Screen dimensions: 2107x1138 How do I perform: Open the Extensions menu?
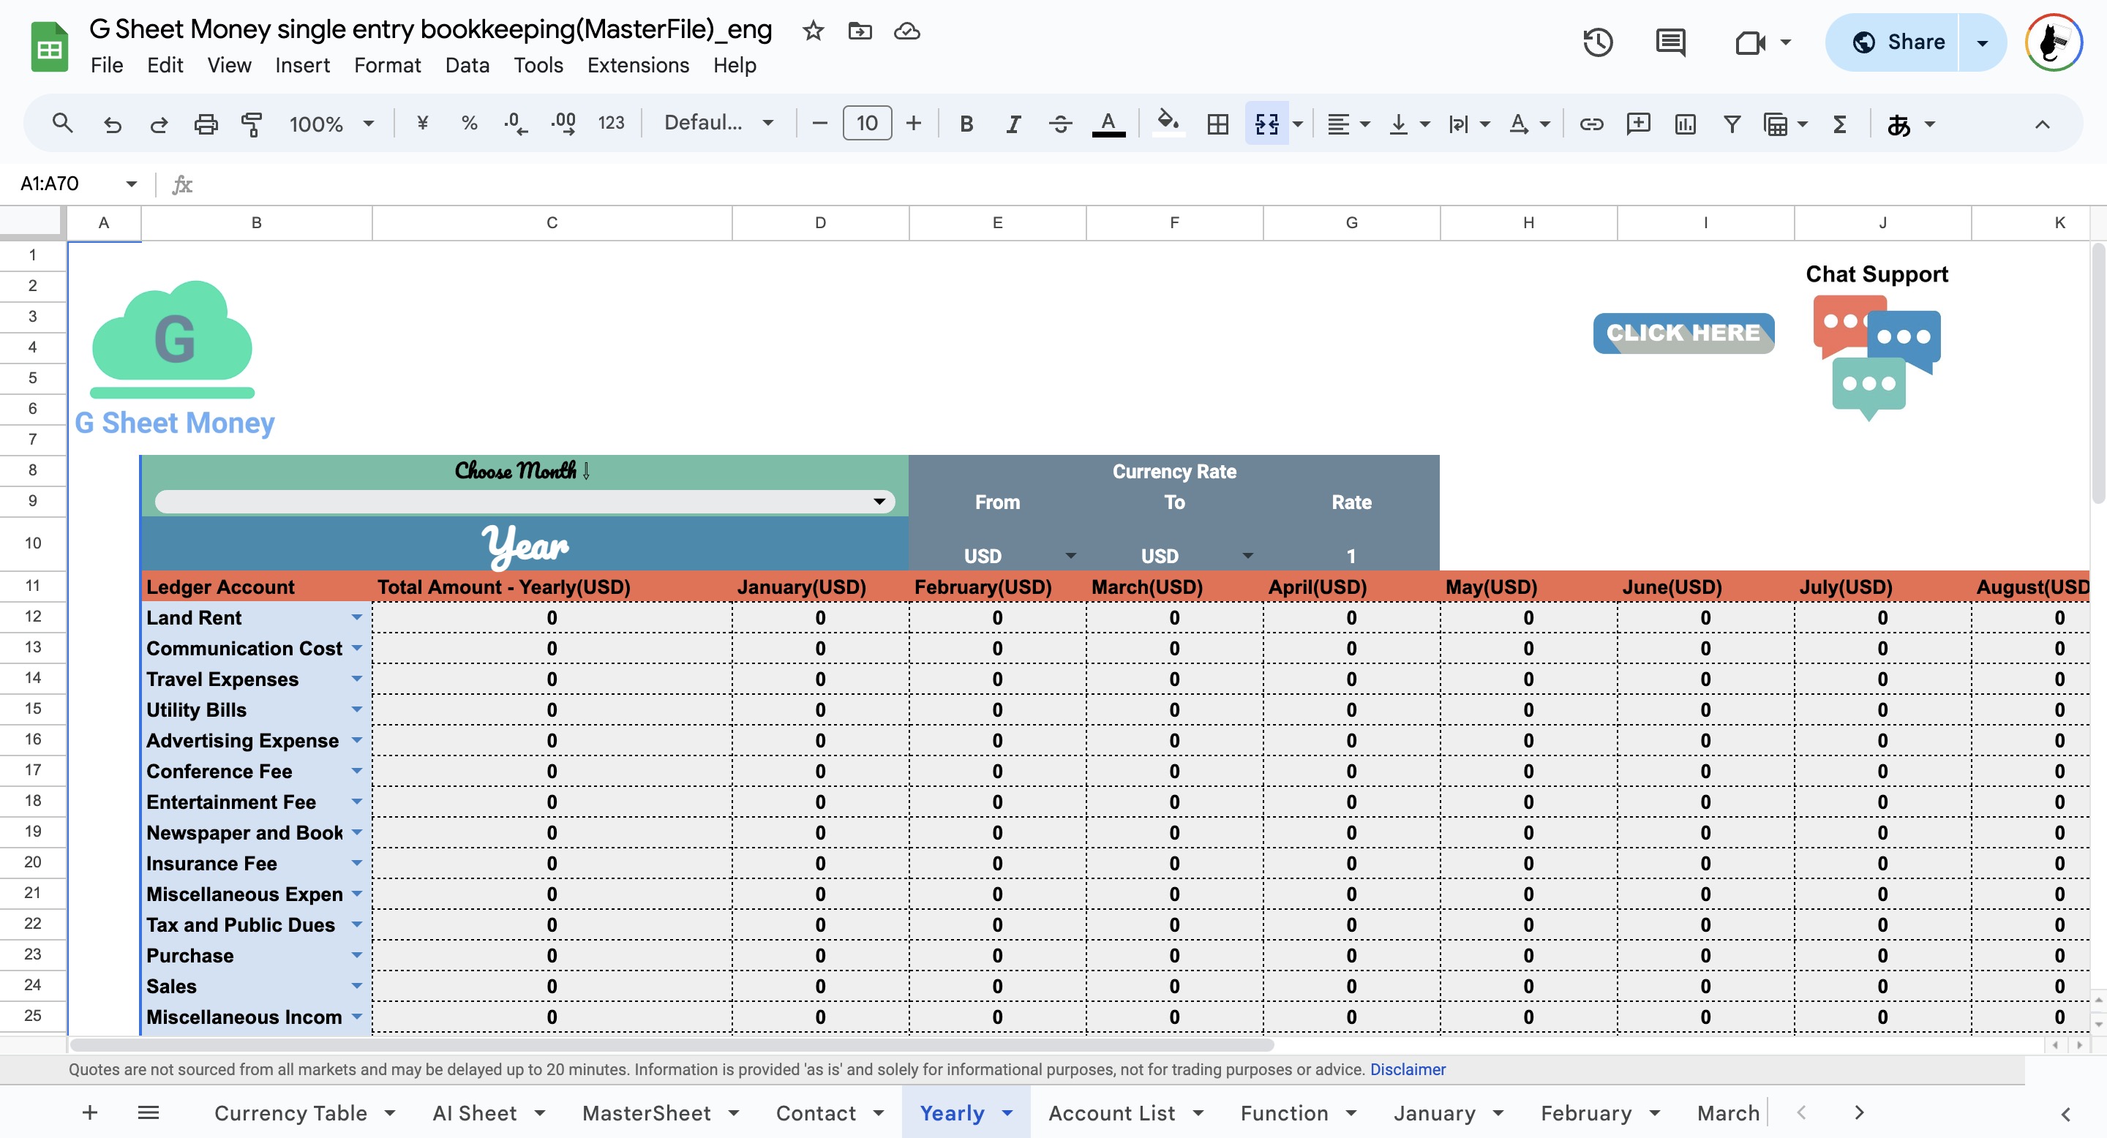[638, 65]
